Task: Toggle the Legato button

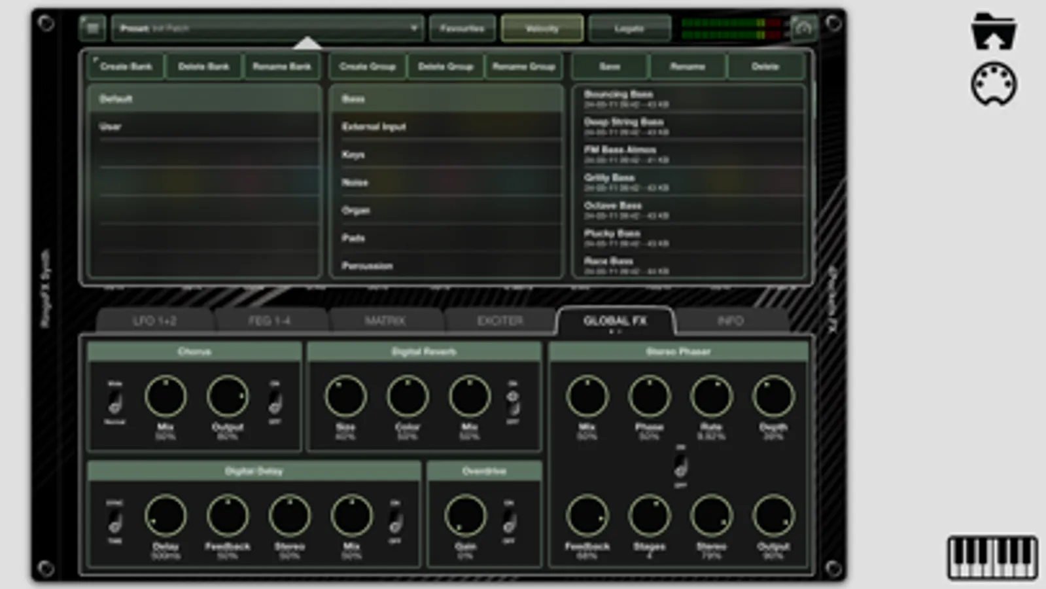Action: [629, 28]
